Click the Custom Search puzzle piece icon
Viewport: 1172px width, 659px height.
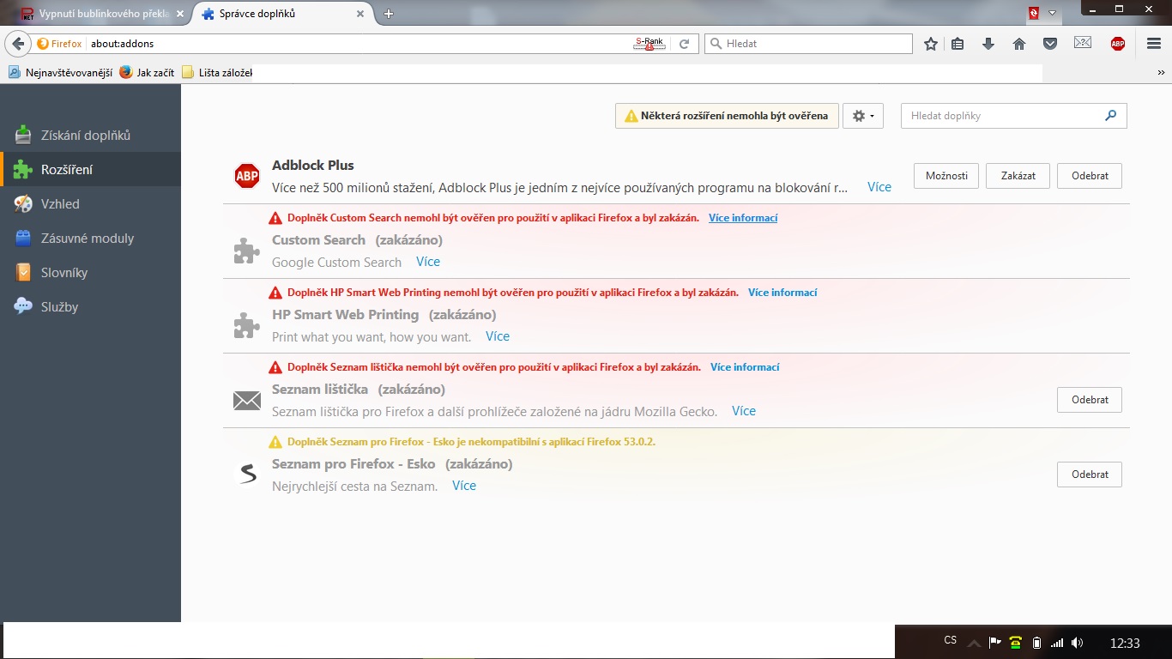(x=247, y=251)
